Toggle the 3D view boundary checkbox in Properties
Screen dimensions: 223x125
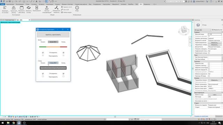click(x=209, y=76)
